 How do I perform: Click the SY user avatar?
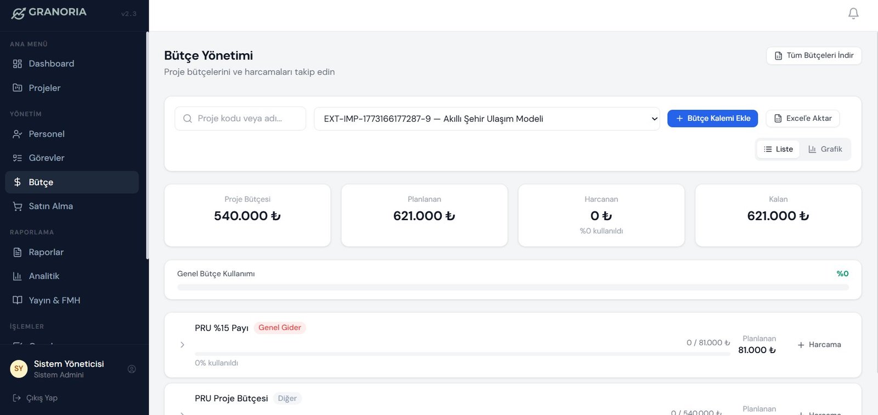pyautogui.click(x=19, y=369)
